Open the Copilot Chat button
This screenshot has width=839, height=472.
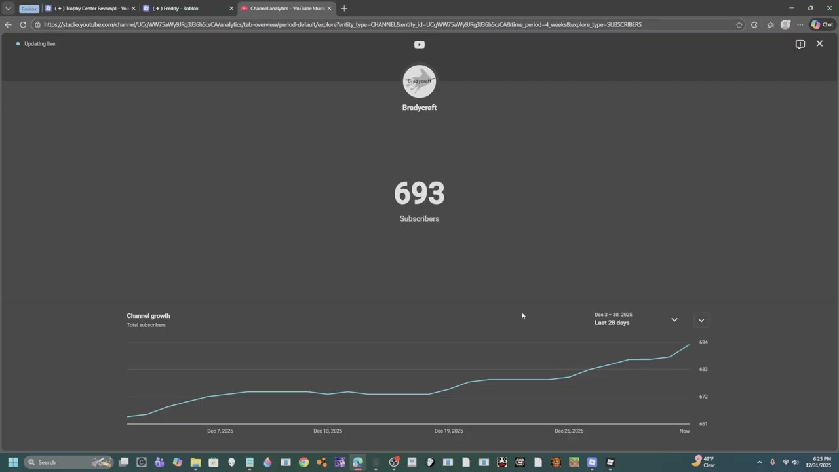(822, 25)
